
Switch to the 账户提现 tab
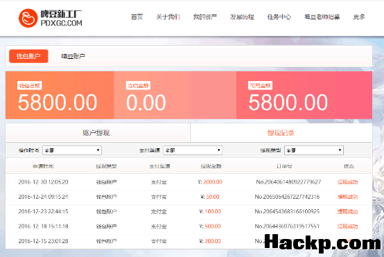coord(96,133)
